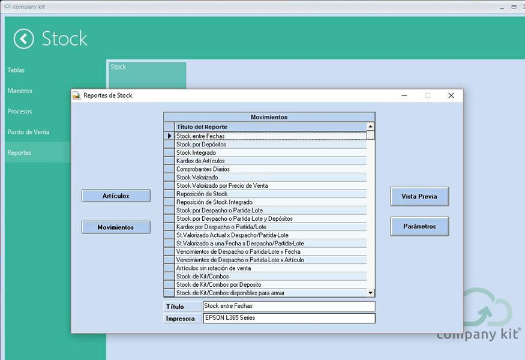Open the Tablas sidebar menu
The width and height of the screenshot is (525, 360).
click(x=16, y=70)
